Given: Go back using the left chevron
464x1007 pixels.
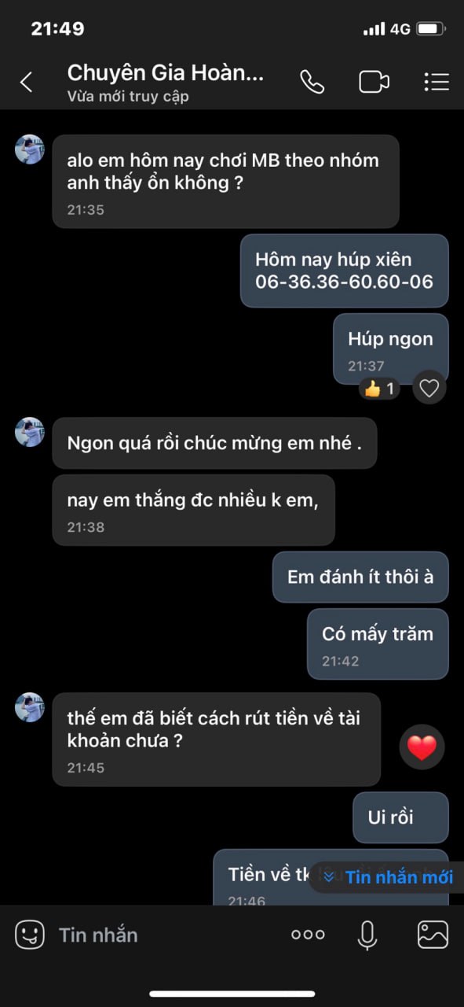Looking at the screenshot, I should click(x=27, y=82).
